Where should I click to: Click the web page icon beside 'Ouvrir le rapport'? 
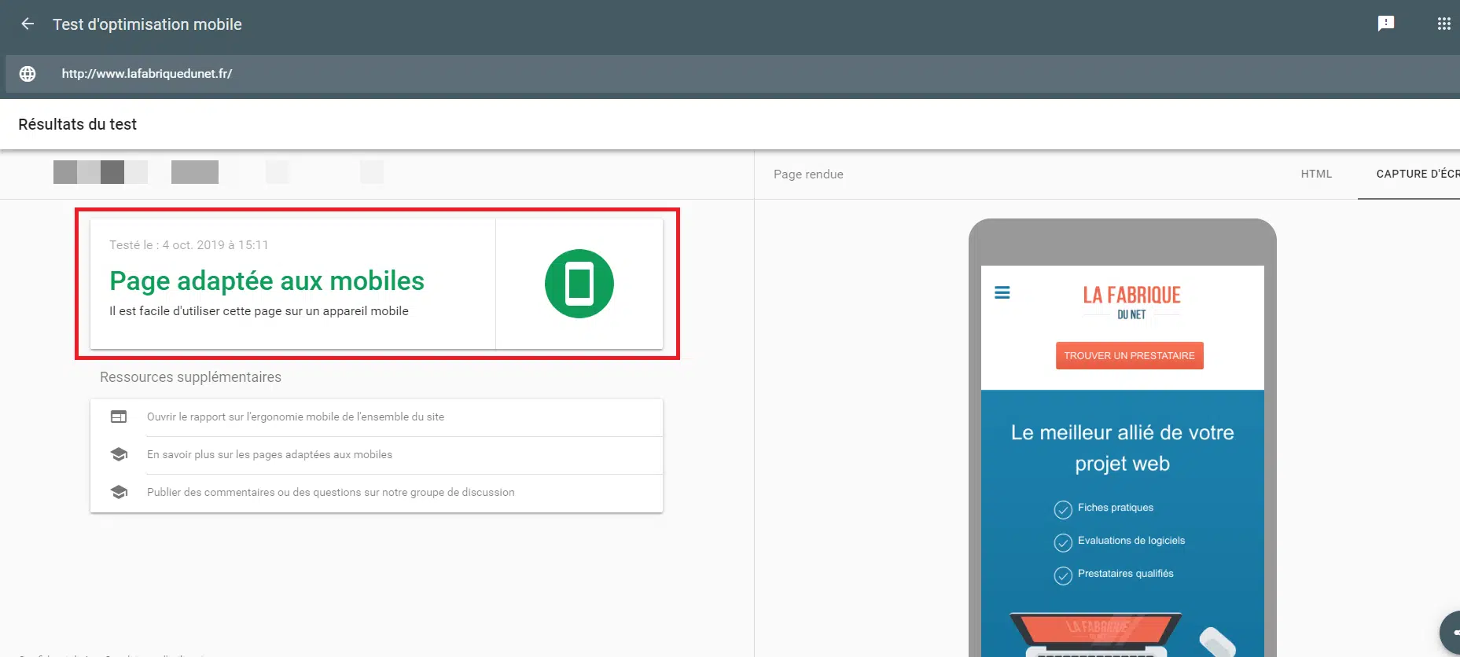pos(119,417)
